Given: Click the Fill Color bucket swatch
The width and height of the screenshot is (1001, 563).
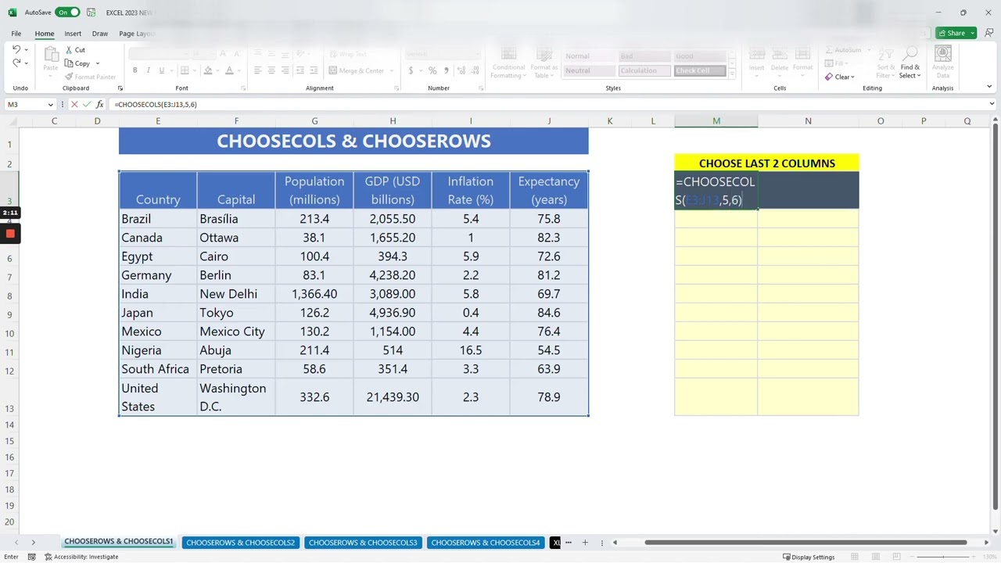Looking at the screenshot, I should pyautogui.click(x=207, y=70).
